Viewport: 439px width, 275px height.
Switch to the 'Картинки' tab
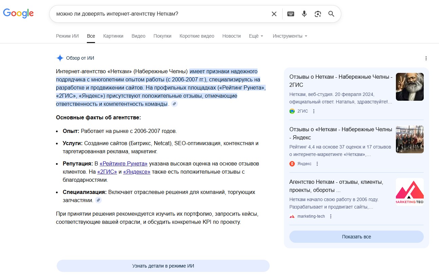tap(113, 36)
